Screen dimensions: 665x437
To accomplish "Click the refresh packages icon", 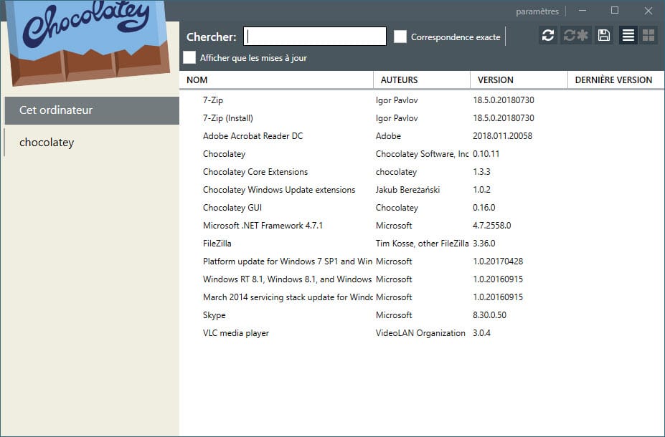I will [548, 35].
